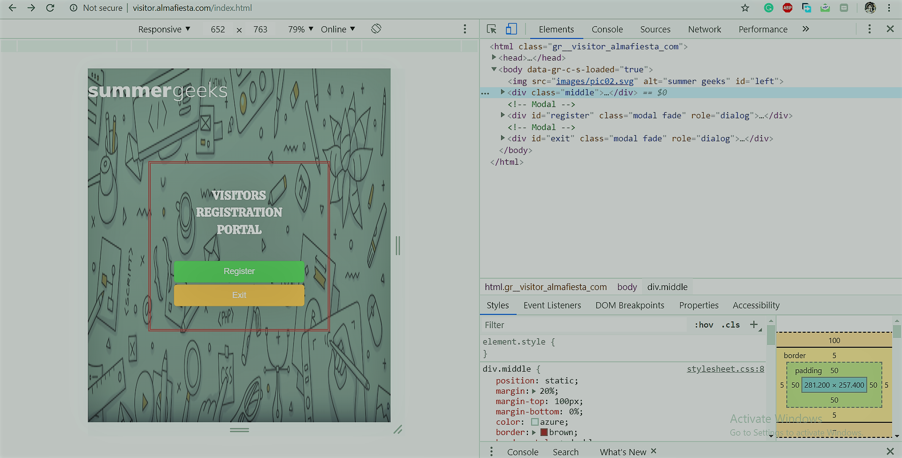
Task: Click the green Register button
Action: 239,271
